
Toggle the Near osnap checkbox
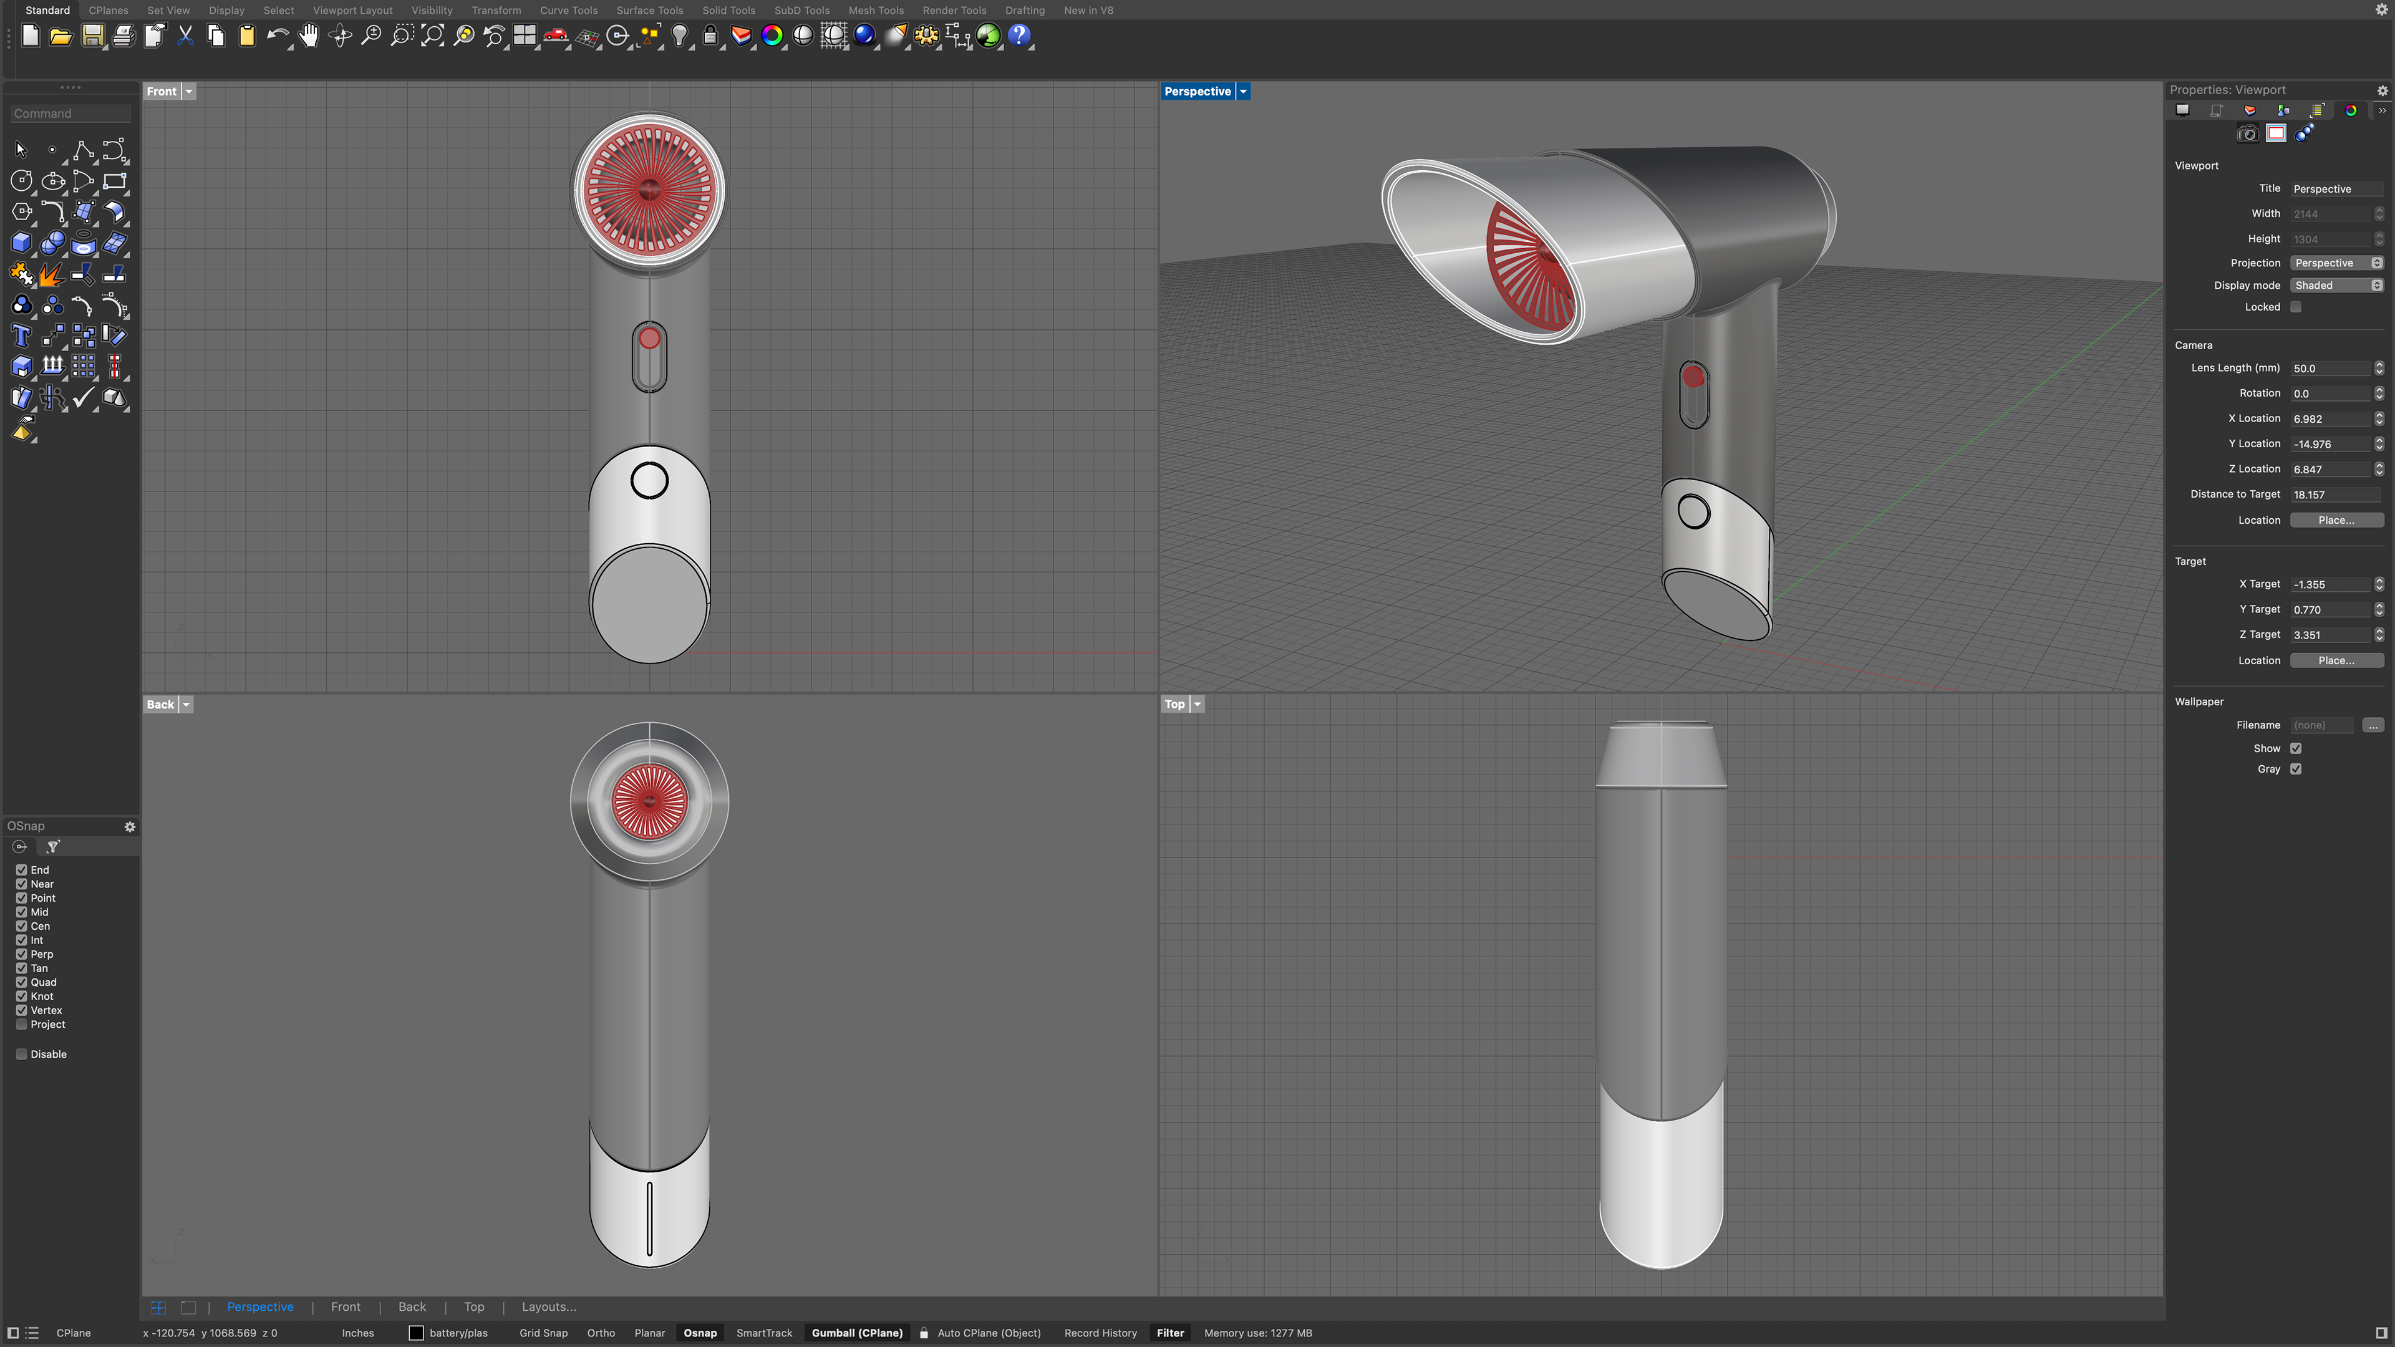[x=21, y=884]
